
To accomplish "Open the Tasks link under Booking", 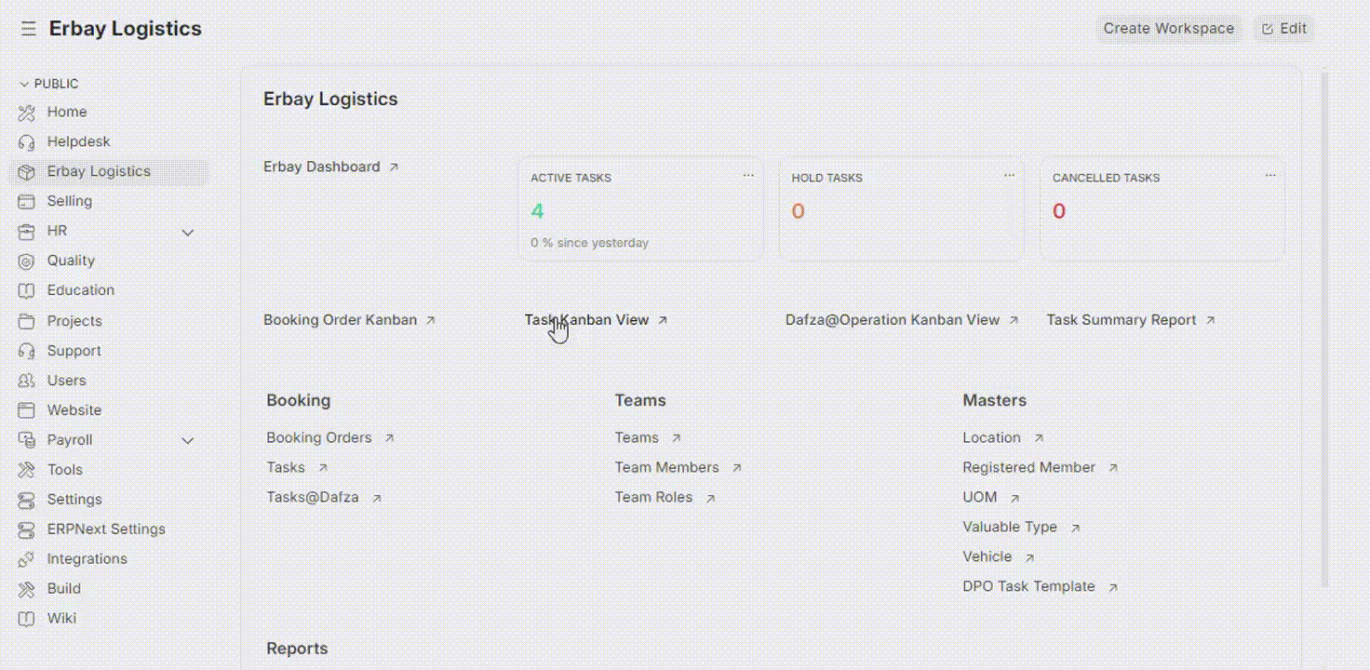I will pyautogui.click(x=286, y=467).
